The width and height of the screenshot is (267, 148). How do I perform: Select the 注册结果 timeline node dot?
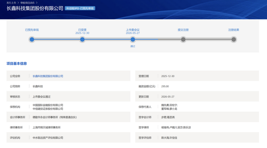[234, 40]
